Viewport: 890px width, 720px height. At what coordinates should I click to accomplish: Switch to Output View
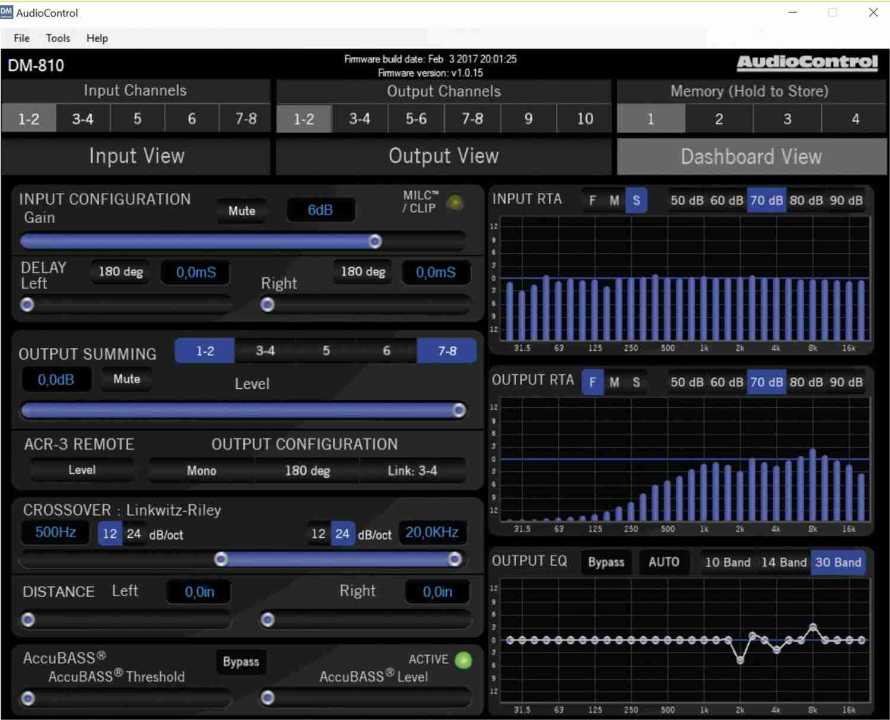(444, 156)
